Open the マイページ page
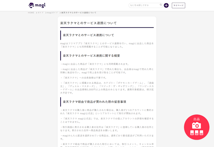Screen dimensions: 214x147 coord(178,5)
